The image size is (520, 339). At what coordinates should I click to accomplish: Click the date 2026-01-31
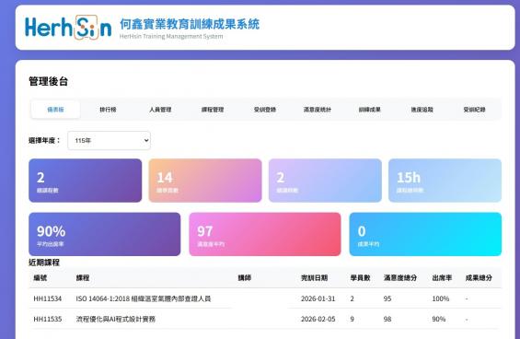click(x=318, y=298)
